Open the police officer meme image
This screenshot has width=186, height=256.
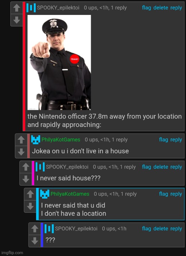click(59, 62)
